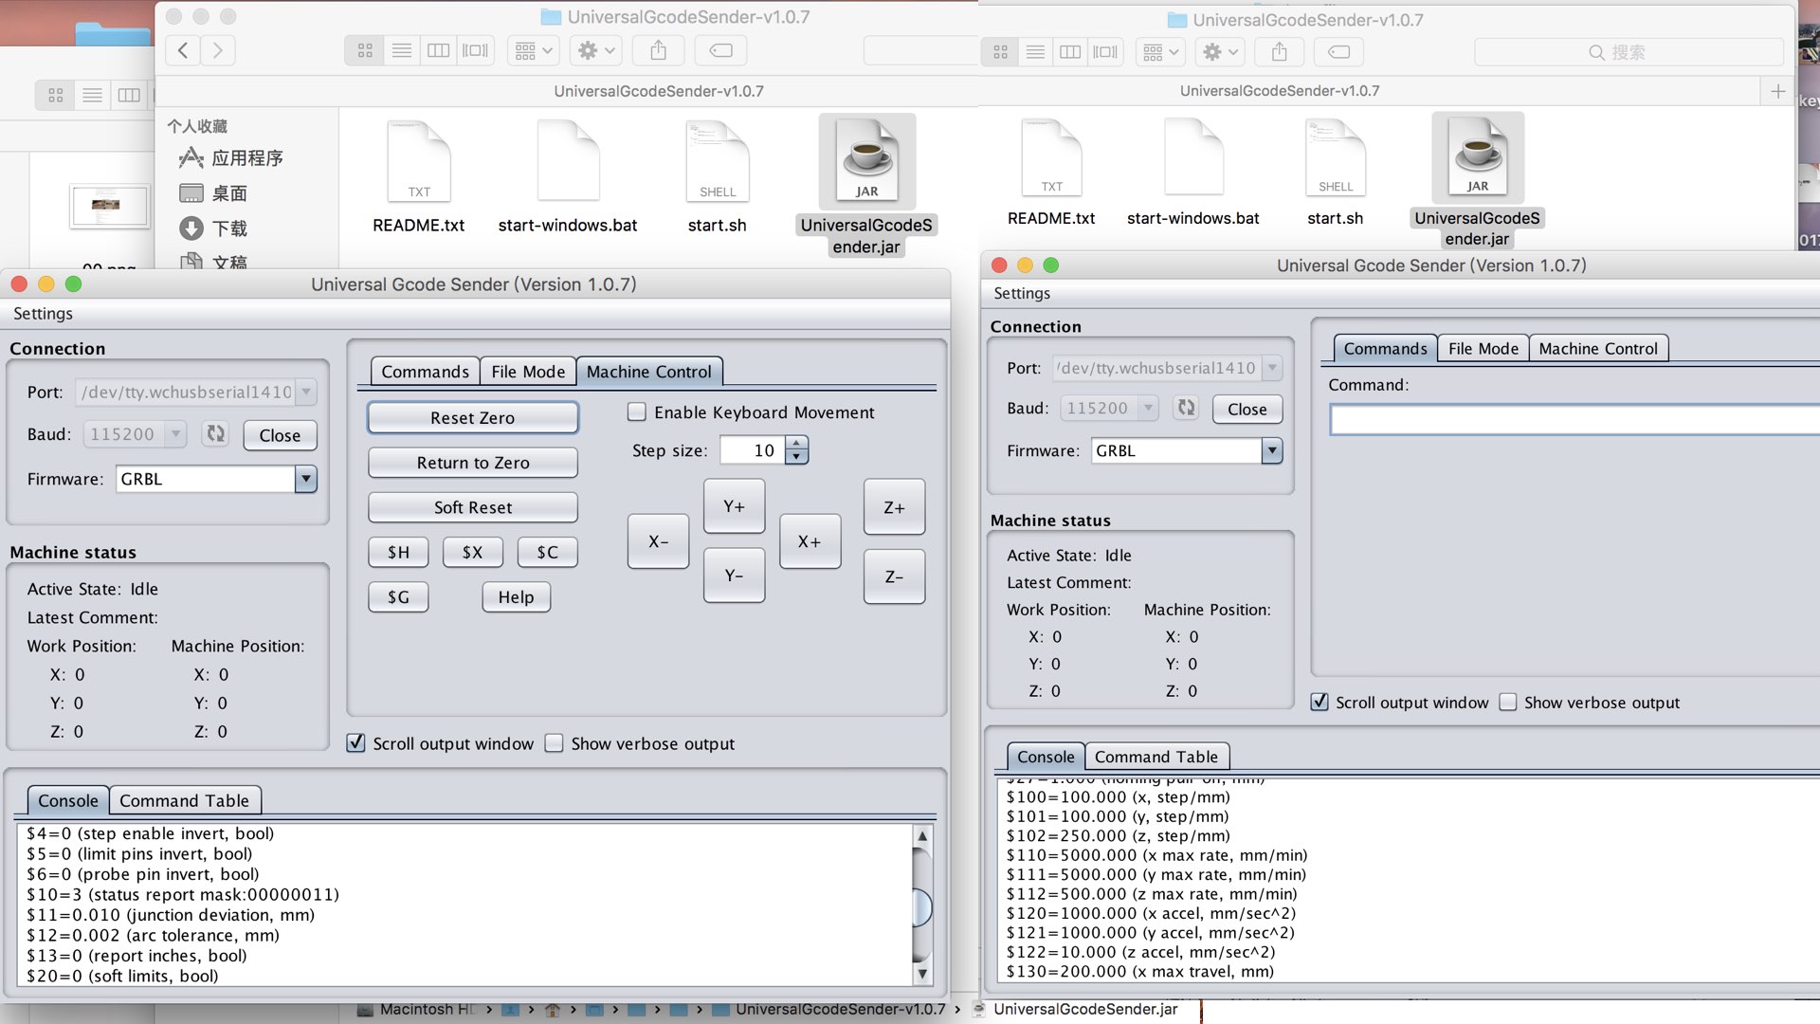The height and width of the screenshot is (1024, 1820).
Task: Click edit tags icon in left Finder toolbar
Action: 720,50
